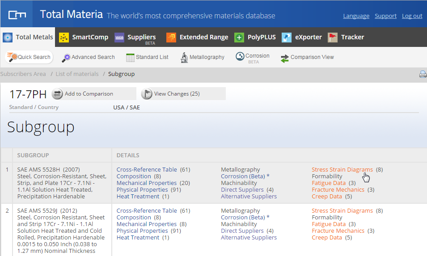Switch to PolyPLUS module

255,37
